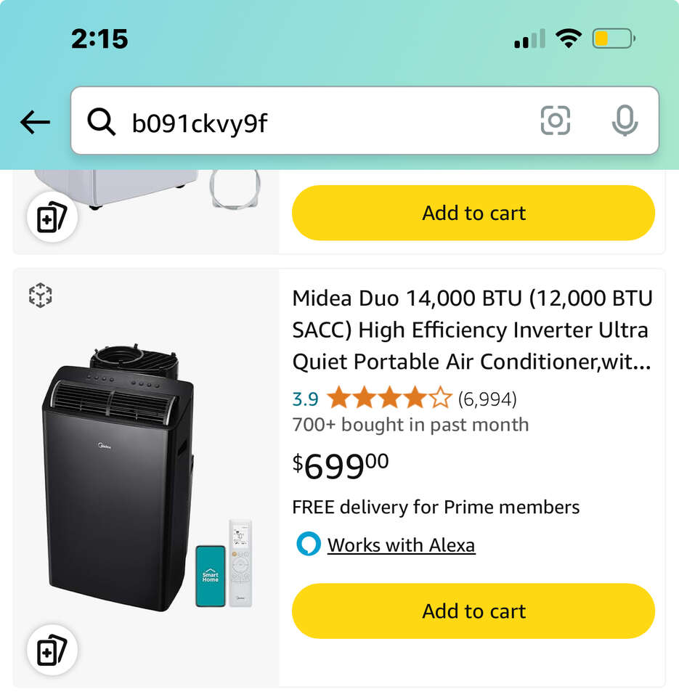The height and width of the screenshot is (697, 679).
Task: Start voice search with microphone
Action: click(x=624, y=121)
